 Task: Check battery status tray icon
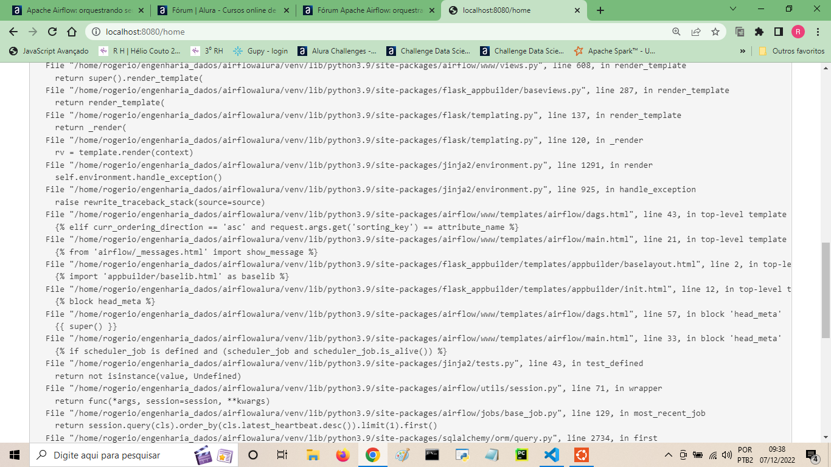698,455
